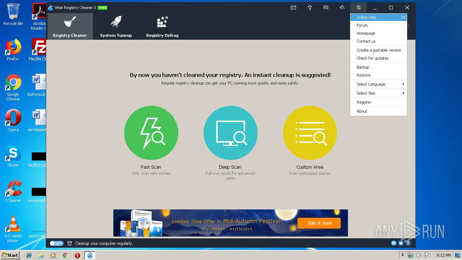The width and height of the screenshot is (462, 260).
Task: Select the VLC media player desktop shortcut
Action: (x=13, y=229)
